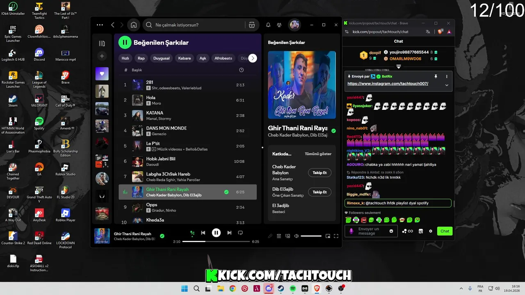The height and width of the screenshot is (295, 525).
Task: Open Spotify friend activity icon
Action: click(279, 25)
